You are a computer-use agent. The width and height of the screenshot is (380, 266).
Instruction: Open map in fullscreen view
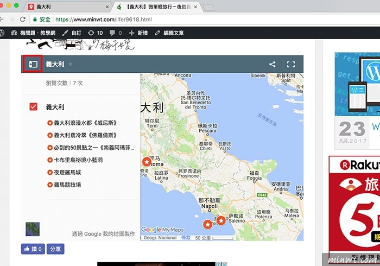click(x=290, y=64)
